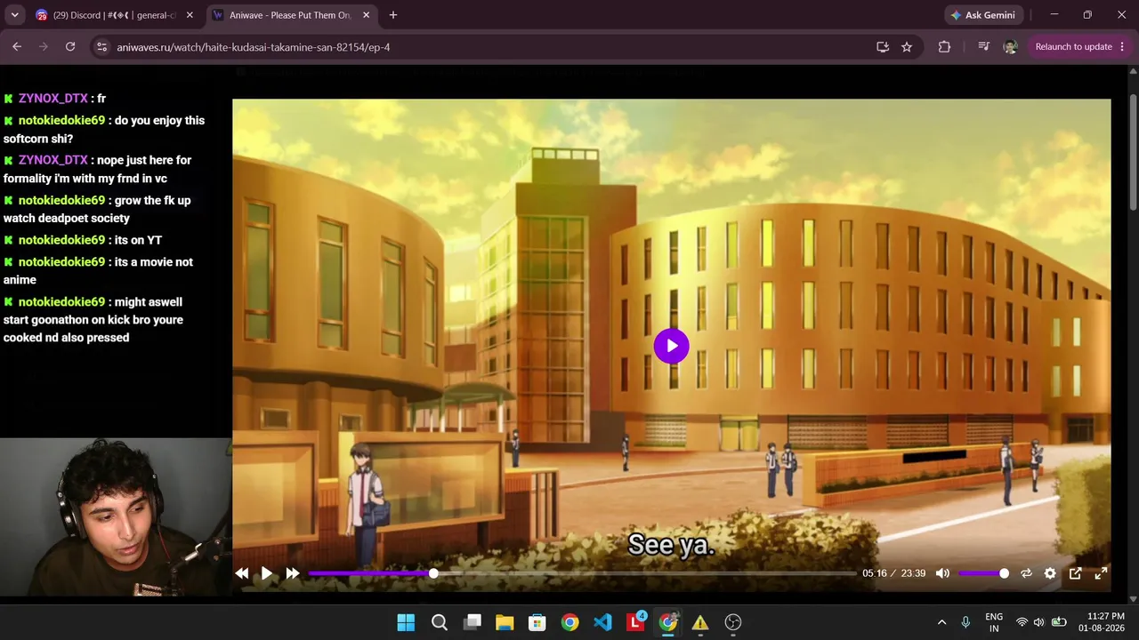Click the 05:16 / 23:39 time display
1139x640 pixels.
click(x=893, y=573)
